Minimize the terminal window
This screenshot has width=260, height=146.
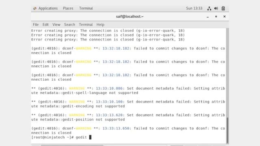(208, 17)
